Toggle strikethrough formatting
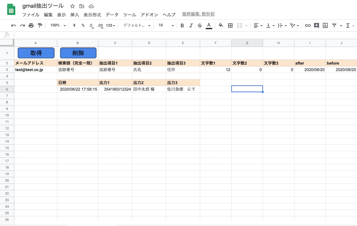 point(200,26)
